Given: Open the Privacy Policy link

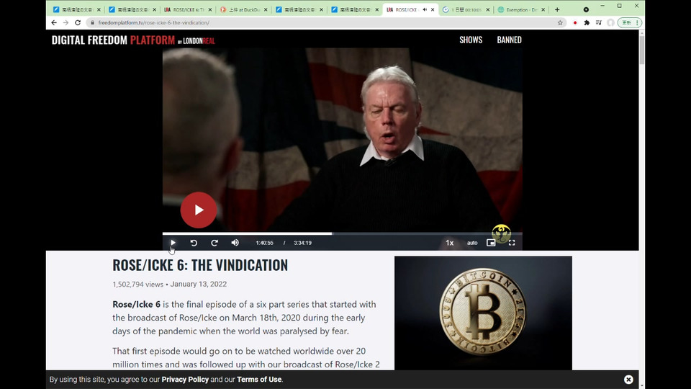Looking at the screenshot, I should pyautogui.click(x=185, y=380).
